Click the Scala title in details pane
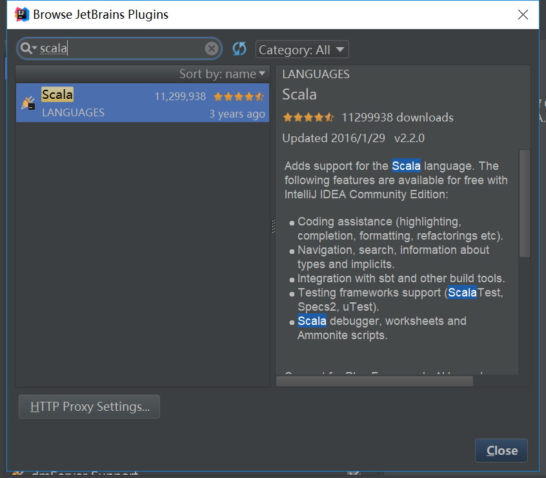This screenshot has width=546, height=478. pos(299,94)
